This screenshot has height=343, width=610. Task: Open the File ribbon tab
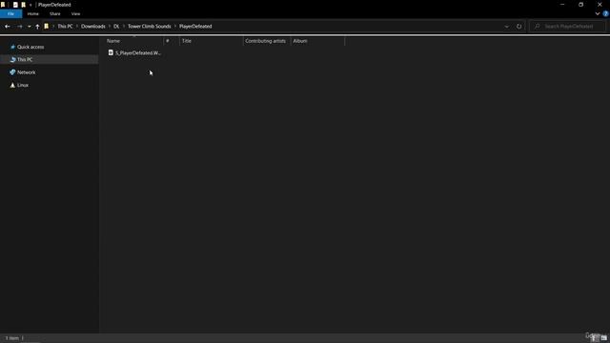click(x=10, y=13)
